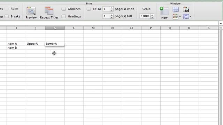Click the Repeat Titles icon

[49, 11]
